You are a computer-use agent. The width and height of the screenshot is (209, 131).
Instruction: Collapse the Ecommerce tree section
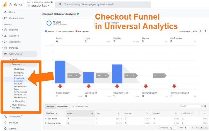10,64
